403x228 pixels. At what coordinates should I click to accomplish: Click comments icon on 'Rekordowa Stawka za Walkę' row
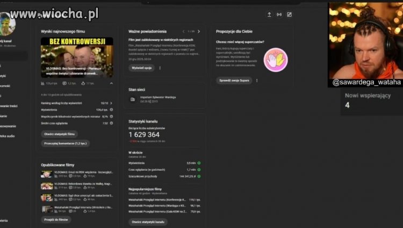70,187
